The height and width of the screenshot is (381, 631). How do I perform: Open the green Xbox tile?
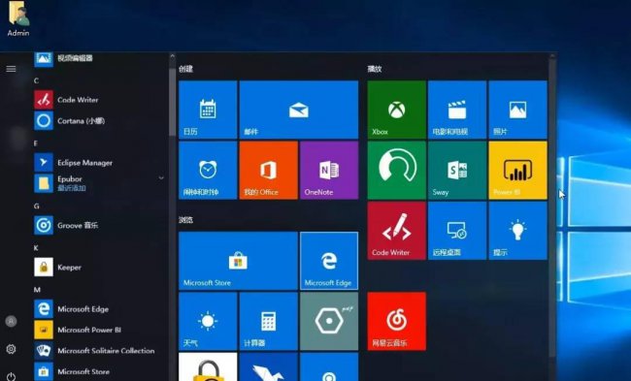(396, 110)
